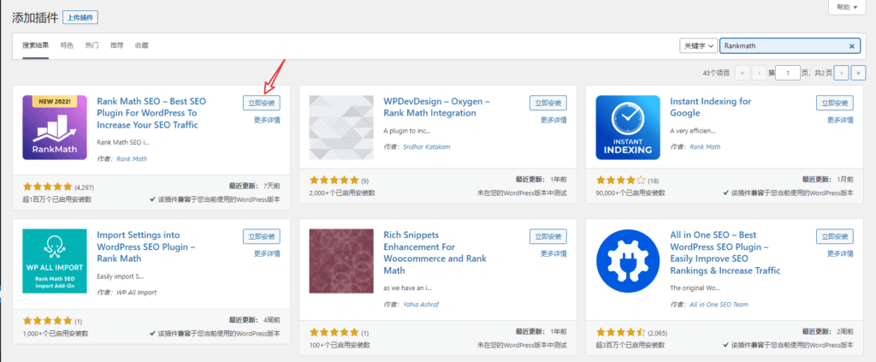Image resolution: width=876 pixels, height=362 pixels.
Task: Open 更多详情 for Rich Snippets Enhancement
Action: (x=553, y=253)
